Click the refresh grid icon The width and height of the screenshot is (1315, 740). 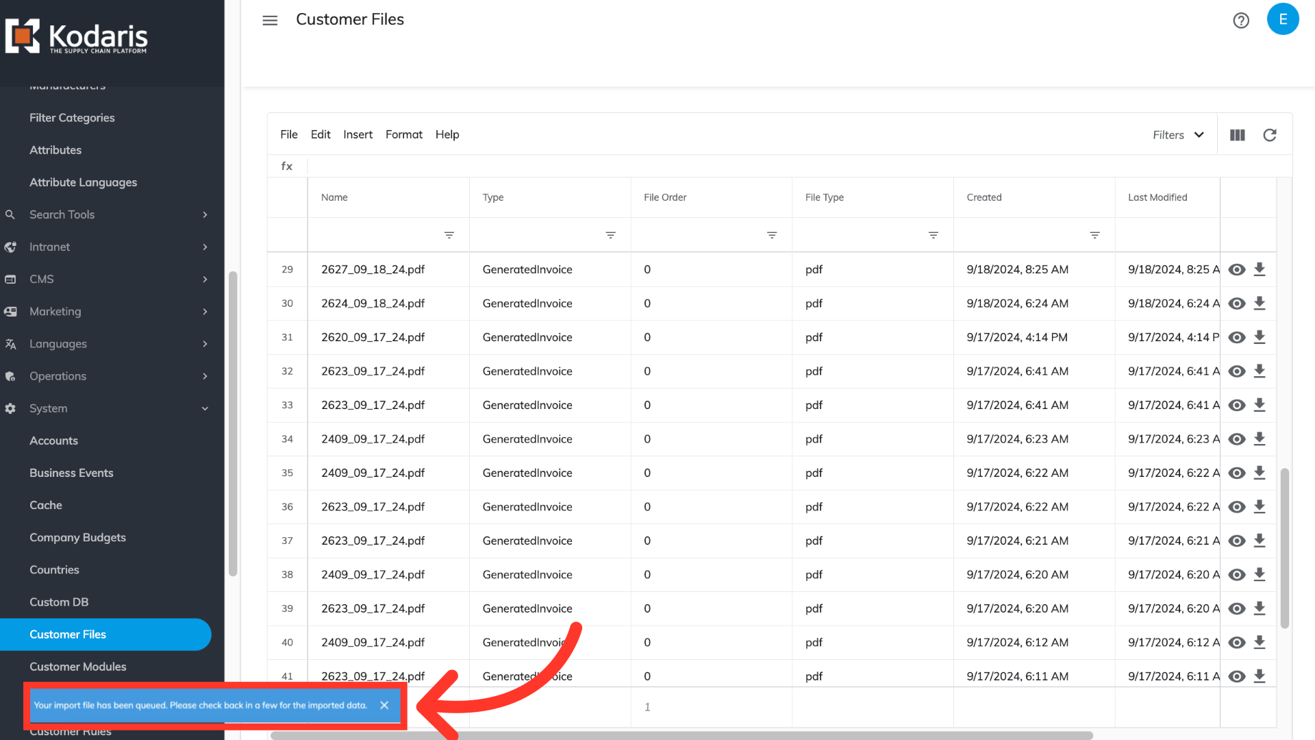(x=1269, y=135)
